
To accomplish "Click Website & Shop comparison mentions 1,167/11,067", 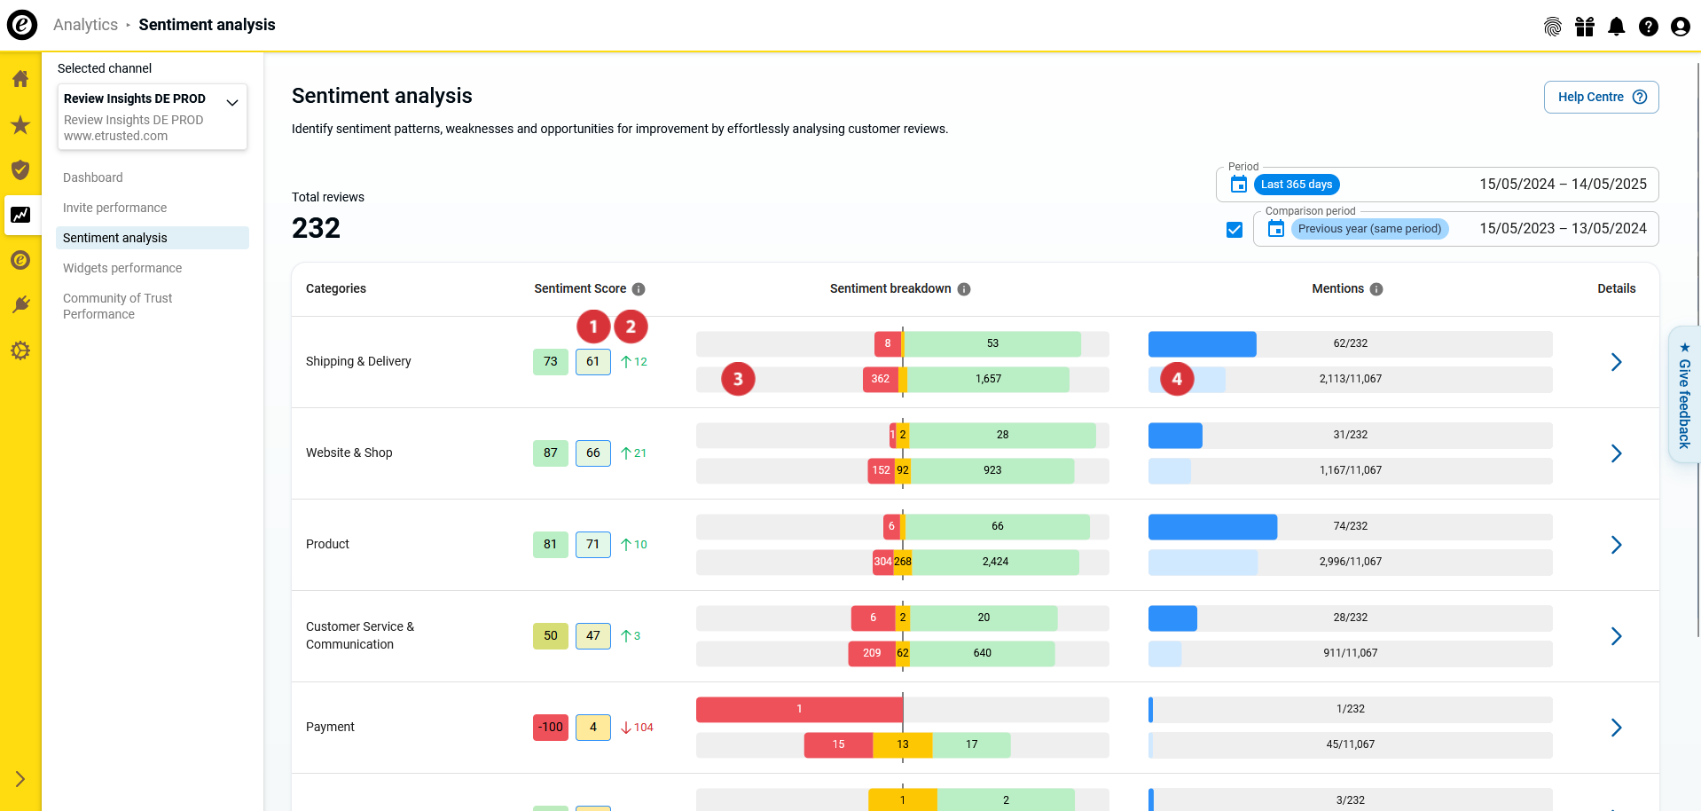I will pyautogui.click(x=1351, y=471).
